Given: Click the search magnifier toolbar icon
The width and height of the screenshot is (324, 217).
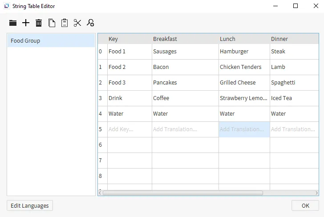Looking at the screenshot, I should tap(90, 23).
